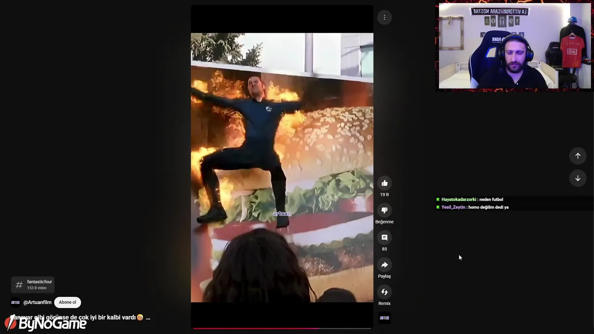Click the streamer webcam overlay
The height and width of the screenshot is (334, 594).
tap(515, 46)
